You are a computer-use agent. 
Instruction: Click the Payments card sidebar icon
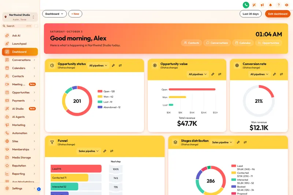(x=7, y=101)
